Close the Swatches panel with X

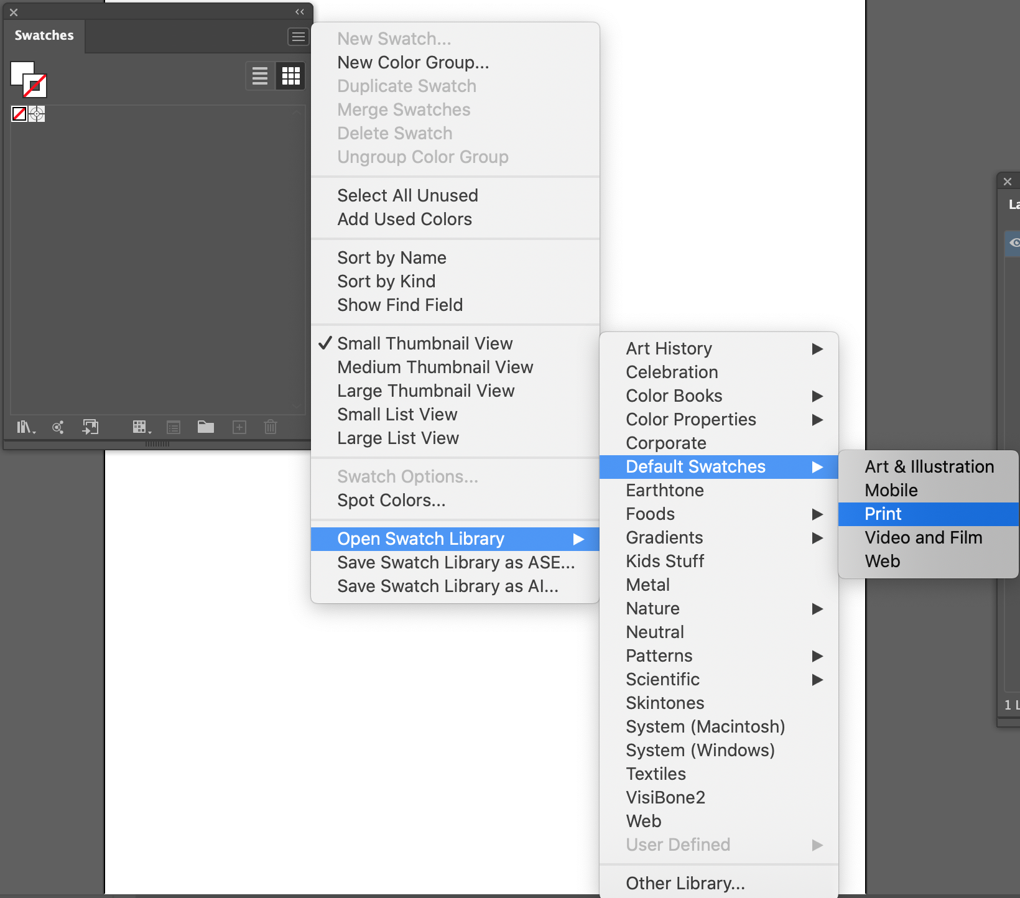click(14, 12)
